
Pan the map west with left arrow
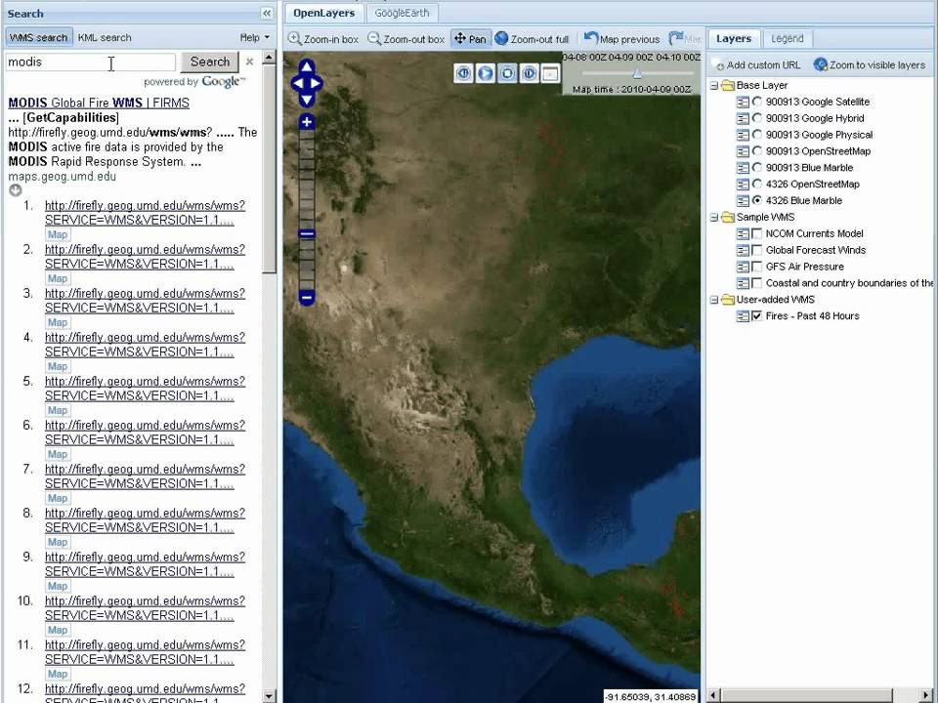click(297, 83)
